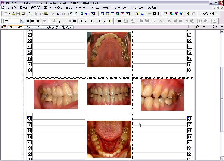Viewport: 224px width, 161px height.
Task: Click the Paste clipboard icon
Action: (x=46, y=14)
